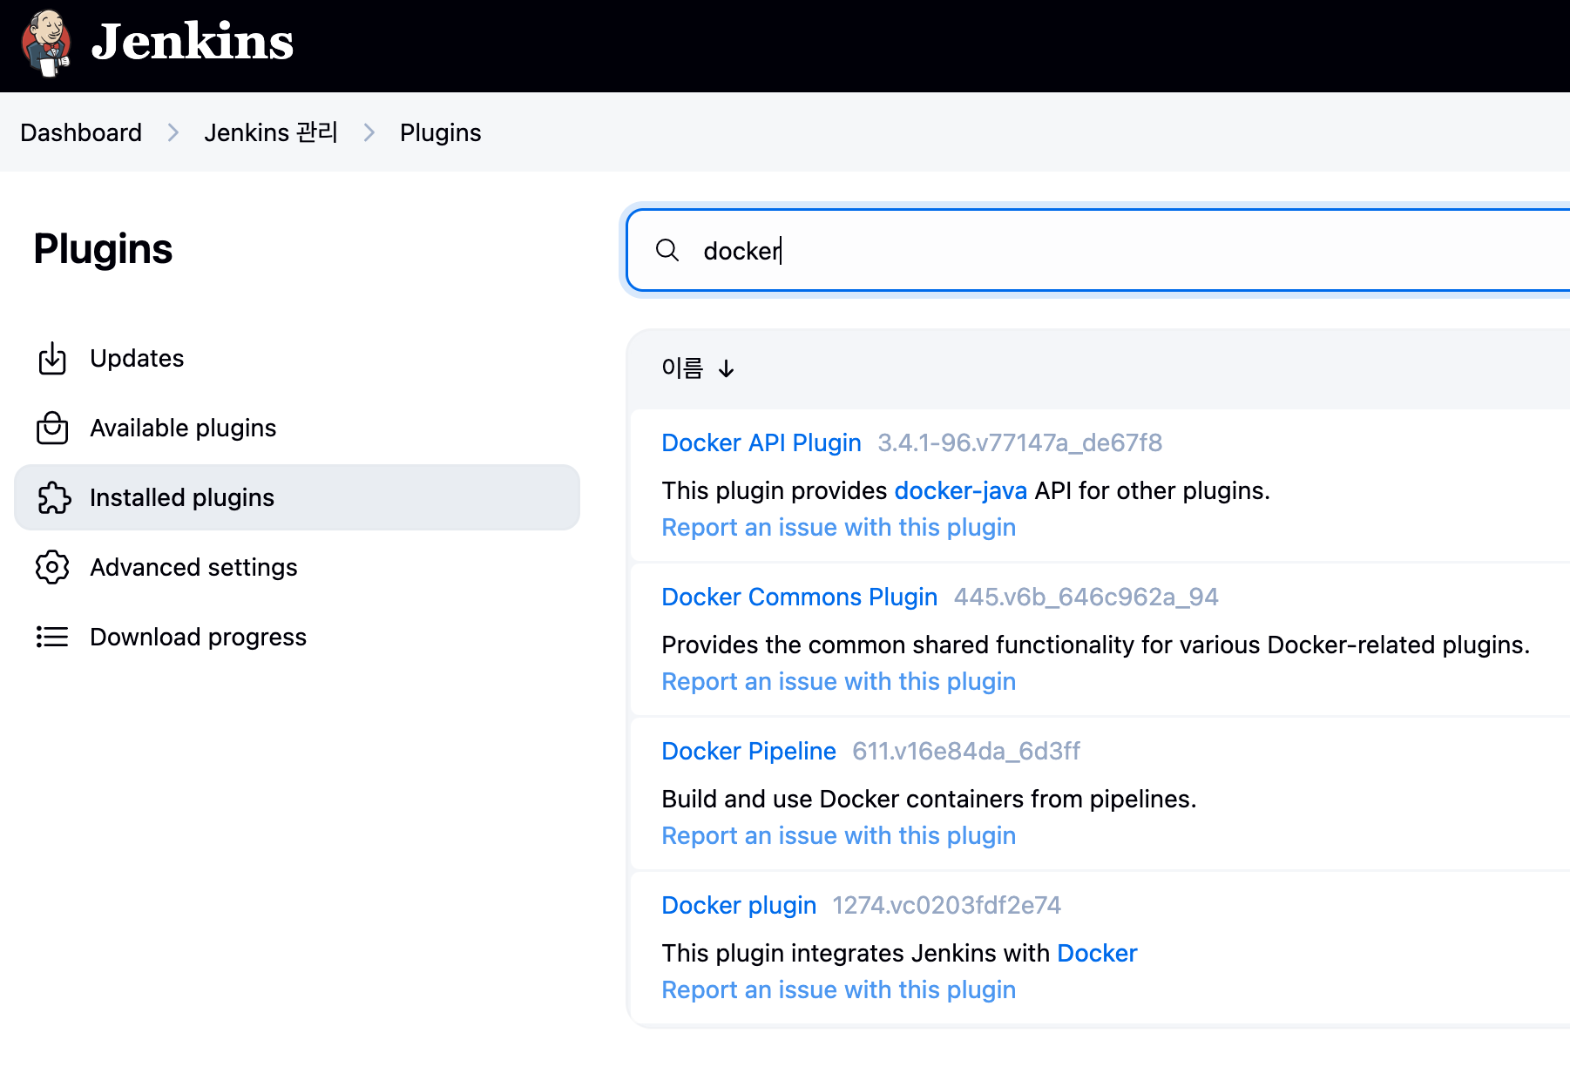The image size is (1570, 1087).
Task: Report an issue for Docker Commons Plugin
Action: tap(838, 681)
